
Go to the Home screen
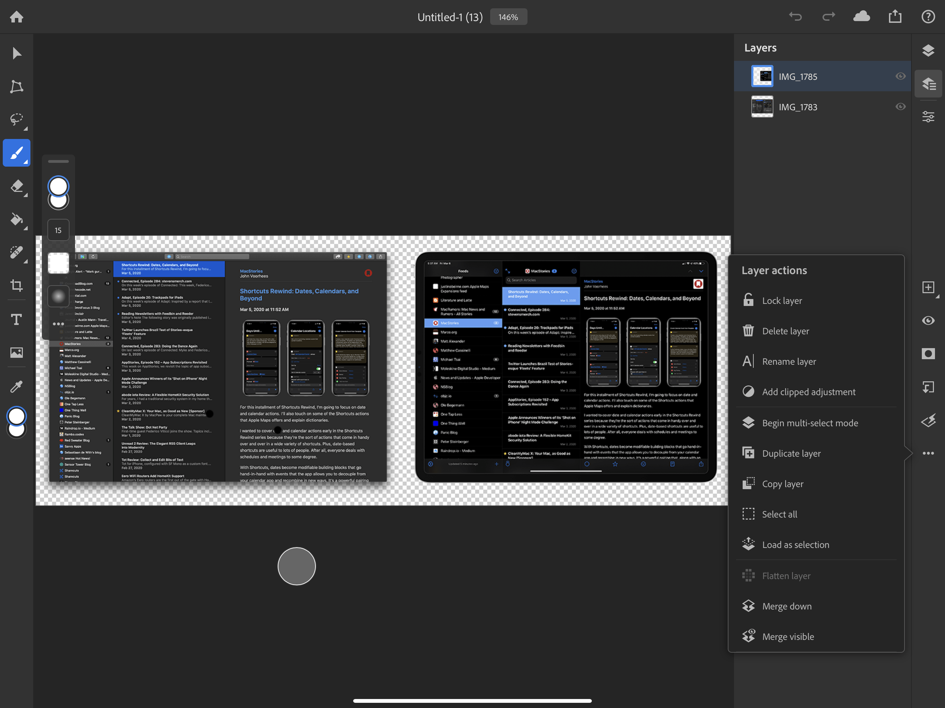17,17
